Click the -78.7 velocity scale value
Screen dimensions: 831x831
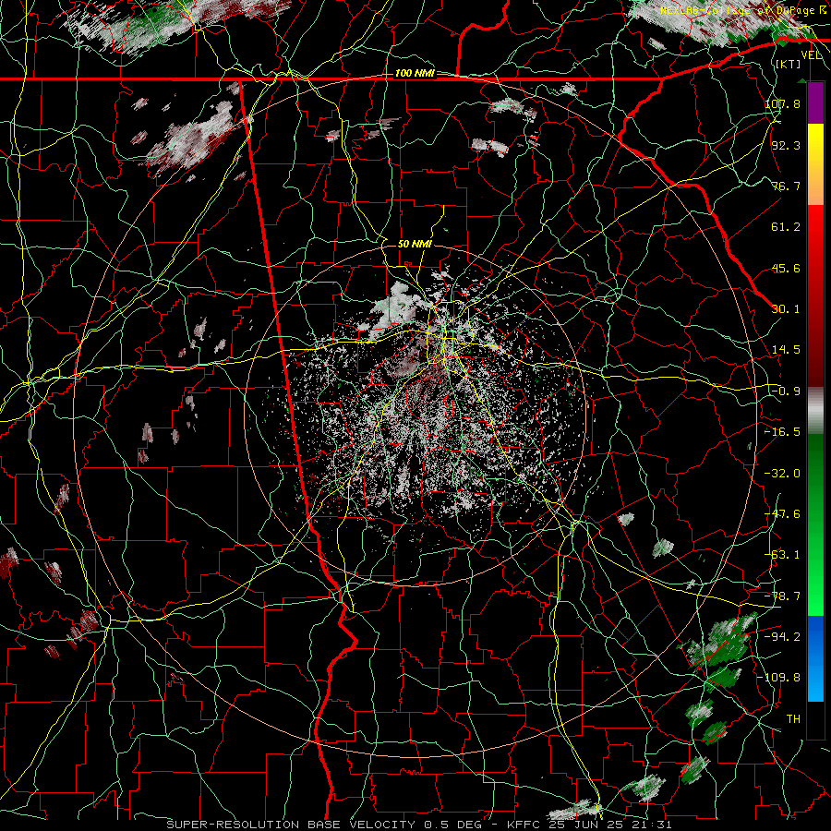[x=783, y=596]
